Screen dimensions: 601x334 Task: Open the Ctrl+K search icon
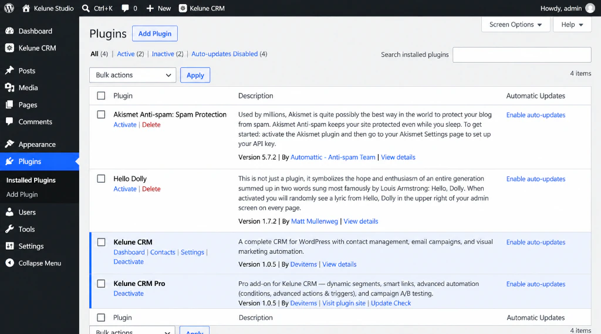point(86,8)
